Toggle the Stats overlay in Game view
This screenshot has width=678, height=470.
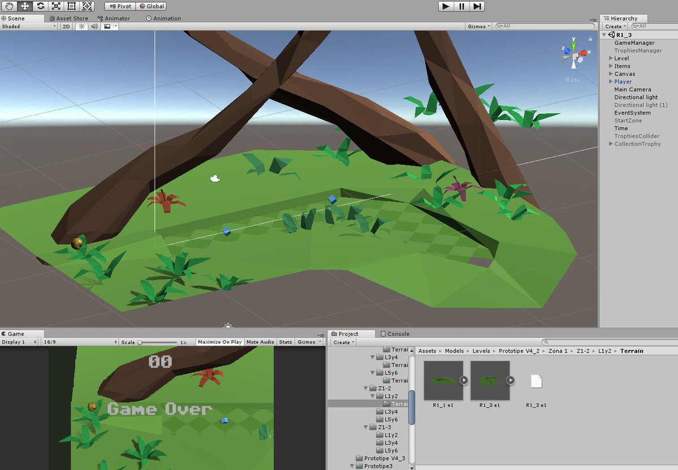(285, 342)
